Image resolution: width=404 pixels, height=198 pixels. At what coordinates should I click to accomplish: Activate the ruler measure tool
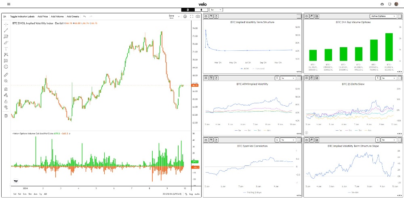coord(6,75)
